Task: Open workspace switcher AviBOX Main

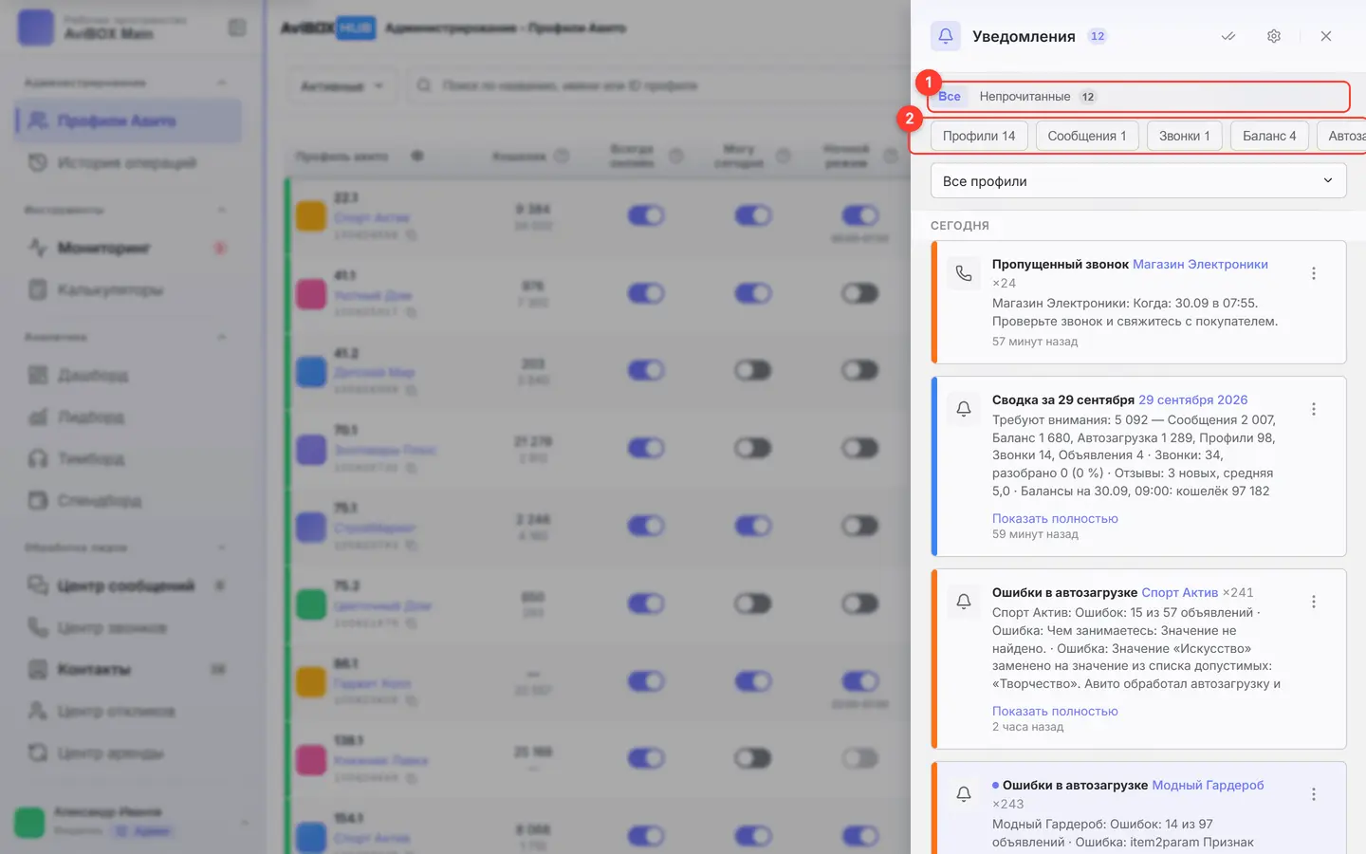Action: coord(131,28)
